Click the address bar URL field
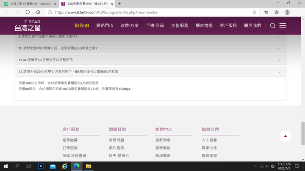Image resolution: width=305 pixels, height=171 pixels. (152, 12)
